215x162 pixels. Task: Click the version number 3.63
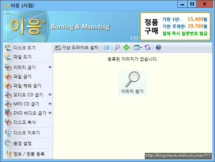(x=134, y=38)
